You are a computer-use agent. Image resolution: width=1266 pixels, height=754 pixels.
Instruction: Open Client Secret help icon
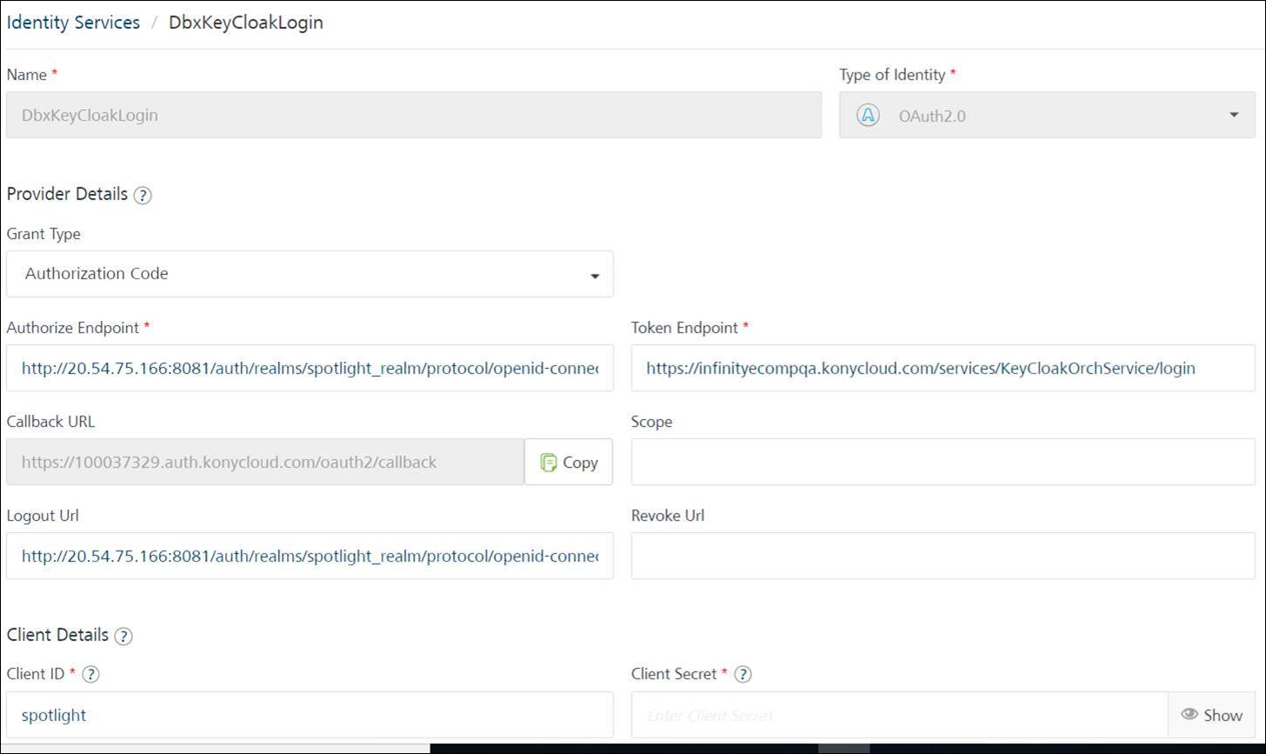743,675
